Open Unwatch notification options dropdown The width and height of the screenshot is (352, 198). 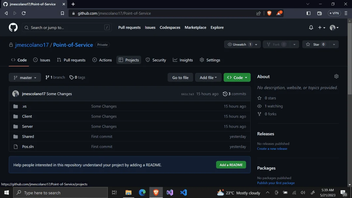256,44
